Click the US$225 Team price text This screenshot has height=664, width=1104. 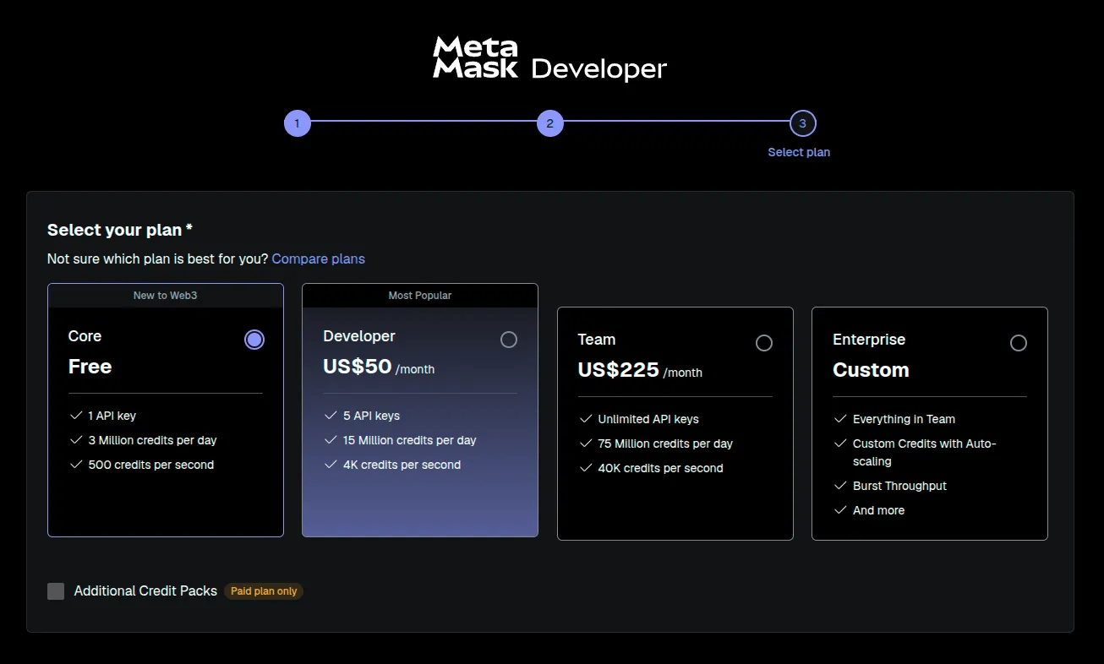pos(618,370)
